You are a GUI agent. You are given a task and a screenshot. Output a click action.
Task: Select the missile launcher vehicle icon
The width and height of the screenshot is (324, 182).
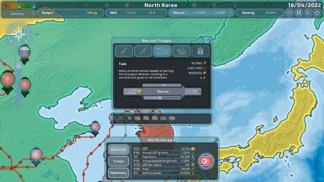click(x=181, y=51)
